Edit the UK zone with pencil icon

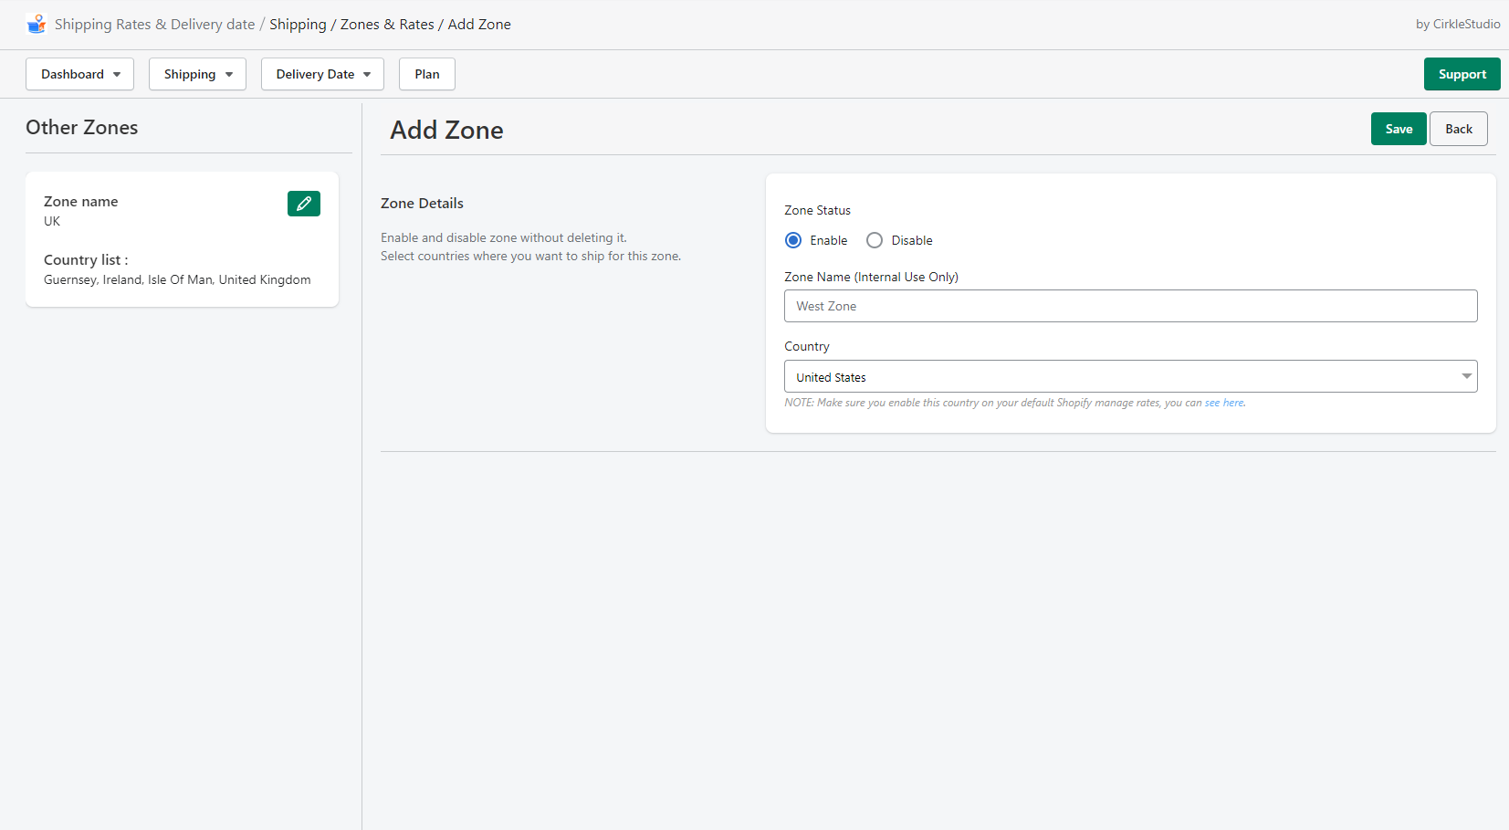(304, 204)
